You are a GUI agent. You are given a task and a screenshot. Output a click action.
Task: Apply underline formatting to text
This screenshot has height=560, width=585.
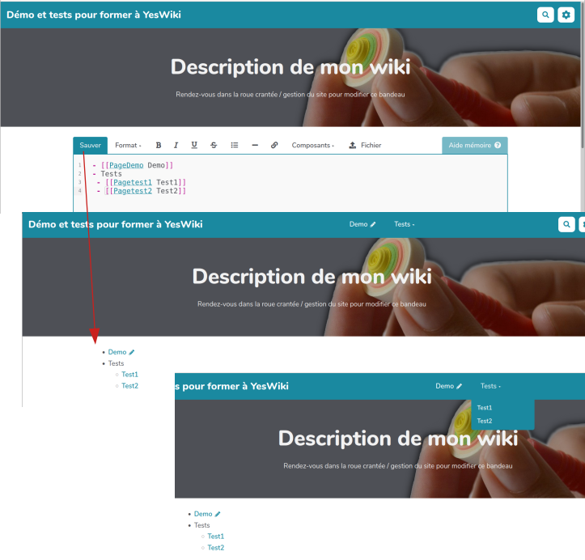pos(194,146)
